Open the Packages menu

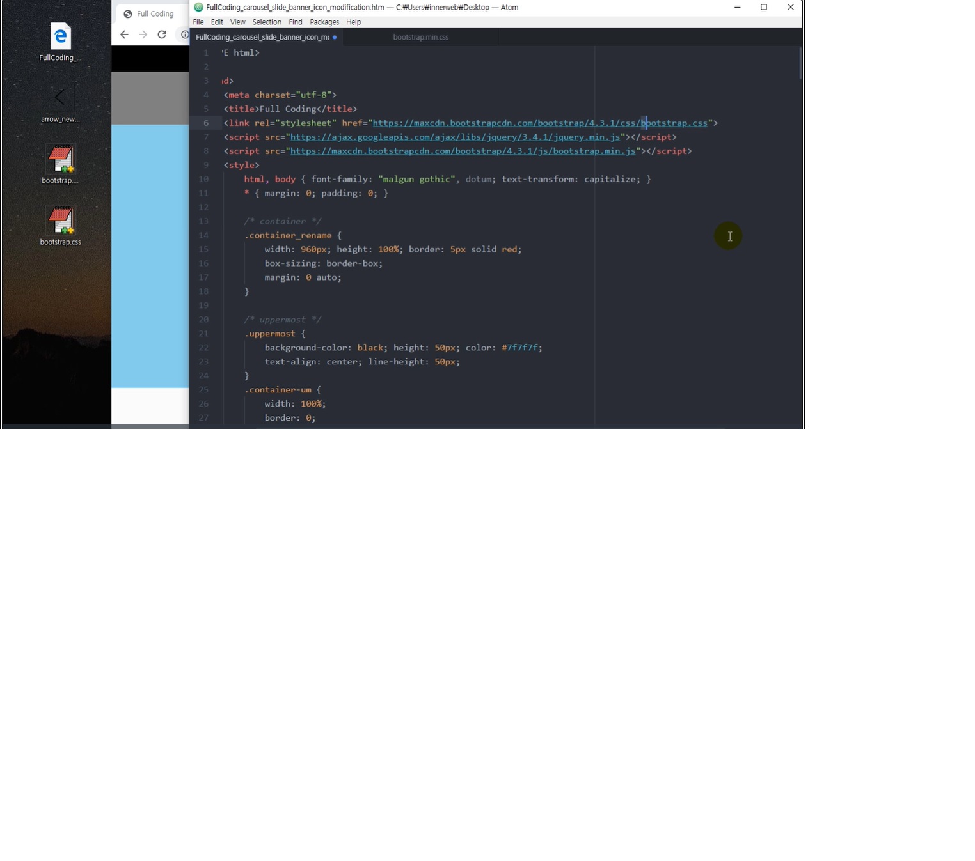tap(324, 22)
